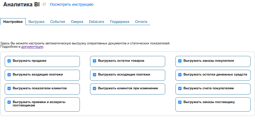Disable Выгружать заказы покупателя checkbox
The width and height of the screenshot is (255, 124).
180,61
